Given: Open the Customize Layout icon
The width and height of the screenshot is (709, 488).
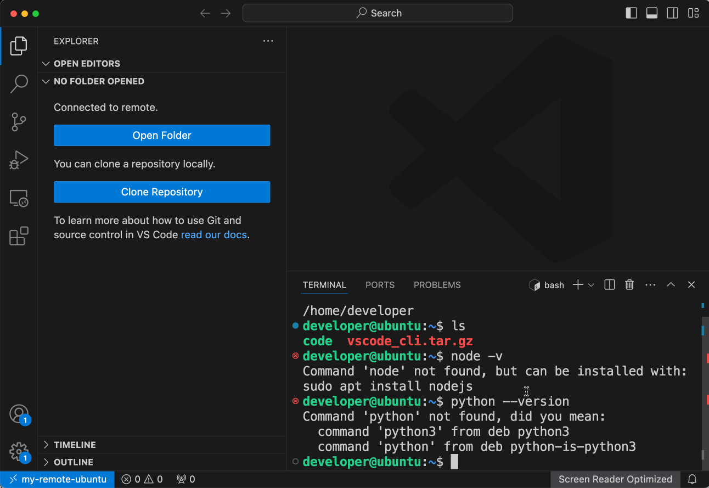Looking at the screenshot, I should click(x=693, y=13).
